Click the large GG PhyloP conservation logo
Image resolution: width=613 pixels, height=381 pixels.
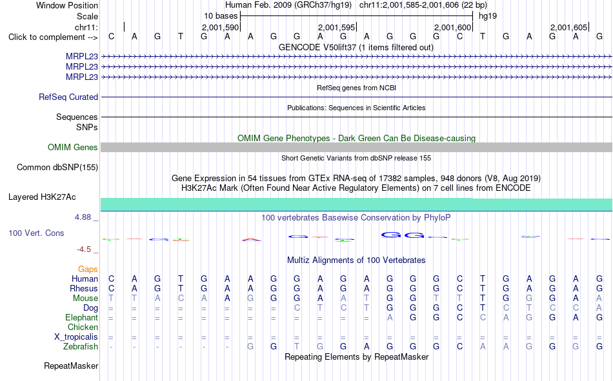(403, 235)
